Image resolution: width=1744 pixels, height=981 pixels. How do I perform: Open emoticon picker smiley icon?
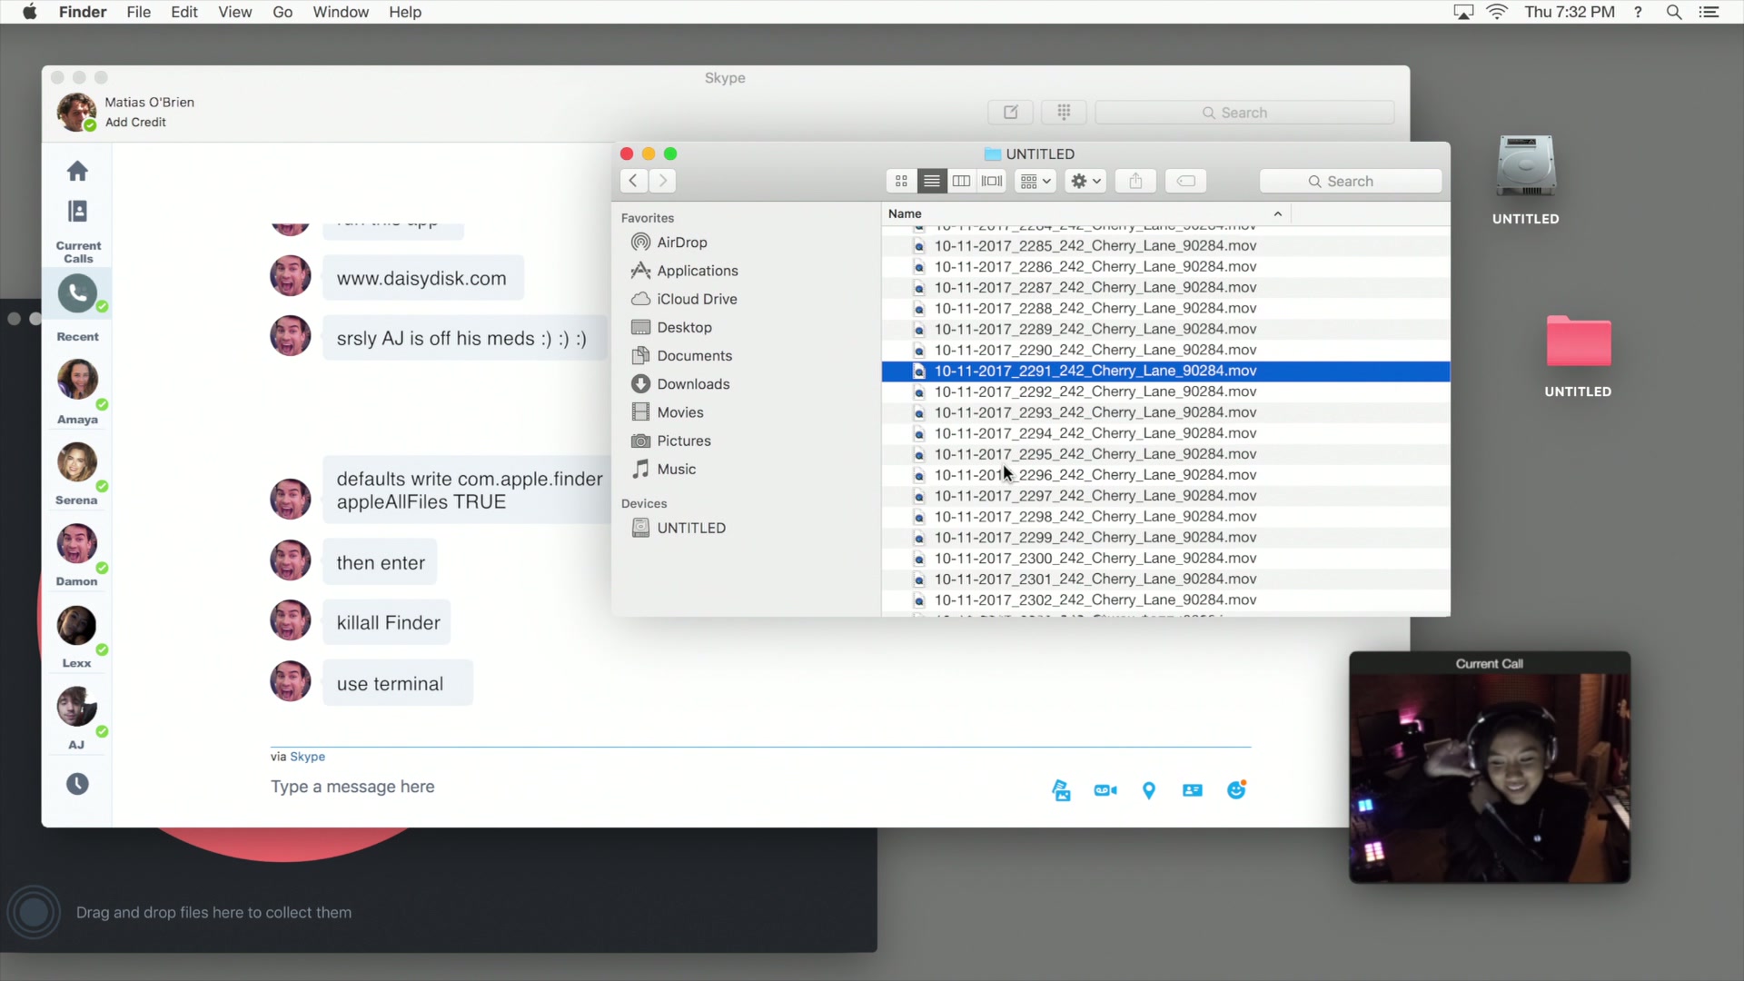(1236, 790)
